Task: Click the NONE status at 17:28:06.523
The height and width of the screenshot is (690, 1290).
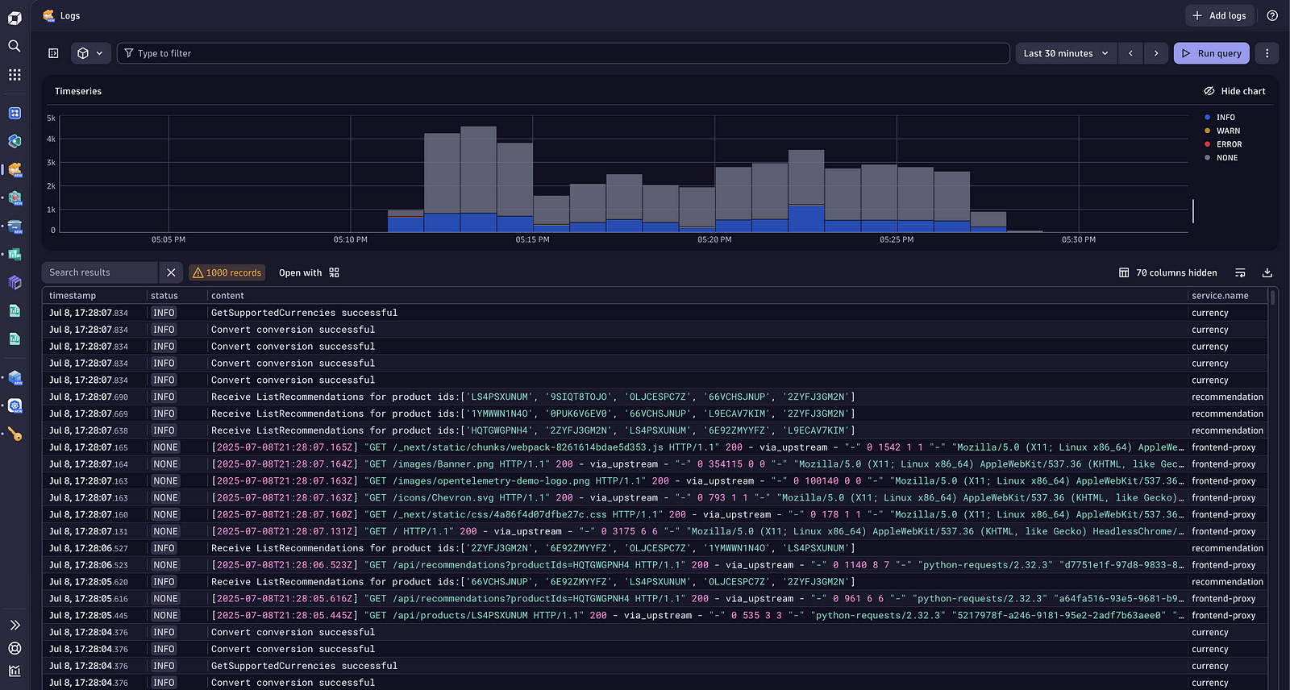Action: (x=165, y=565)
